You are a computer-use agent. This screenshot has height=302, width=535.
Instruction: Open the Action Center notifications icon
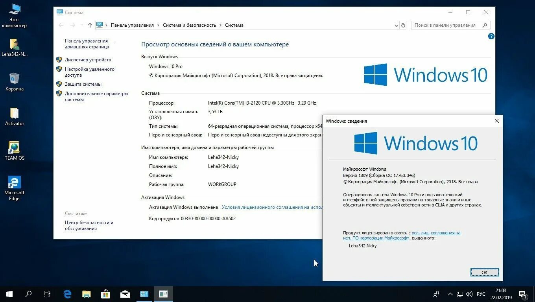point(523,294)
